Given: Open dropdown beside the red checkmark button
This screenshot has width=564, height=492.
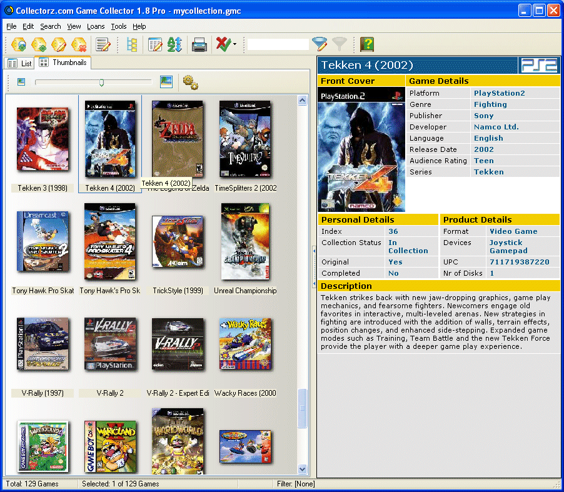Looking at the screenshot, I should pos(234,44).
